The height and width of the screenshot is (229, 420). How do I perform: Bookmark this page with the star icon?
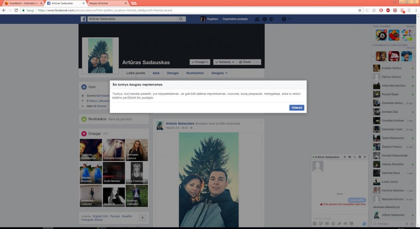(x=360, y=10)
